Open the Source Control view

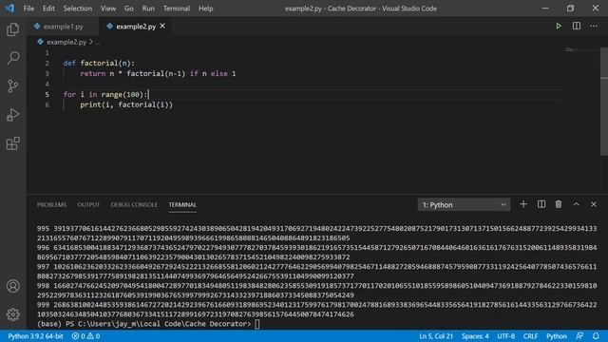(x=12, y=86)
